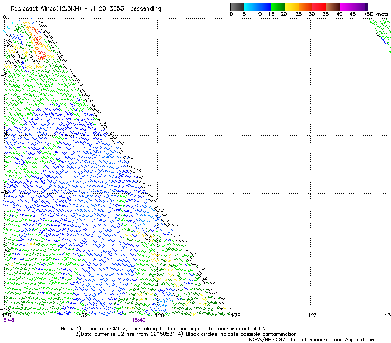This screenshot has width=391, height=343.
Task: Click the longitude label '-126'
Action: [234, 316]
